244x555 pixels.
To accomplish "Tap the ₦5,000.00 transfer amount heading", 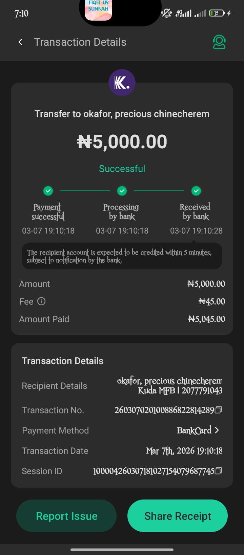I will coord(122,141).
